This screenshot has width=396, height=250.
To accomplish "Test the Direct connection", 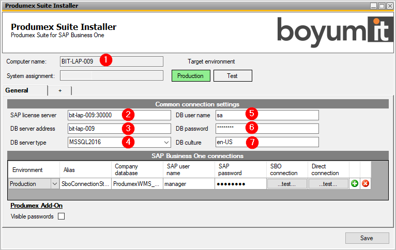I will click(328, 184).
